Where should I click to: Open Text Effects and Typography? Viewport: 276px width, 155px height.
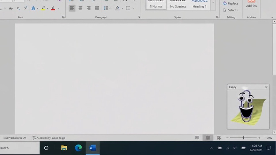33,8
